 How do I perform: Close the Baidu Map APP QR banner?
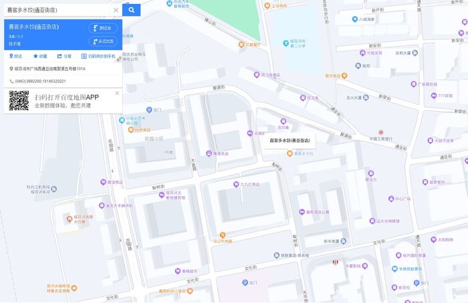click(117, 93)
